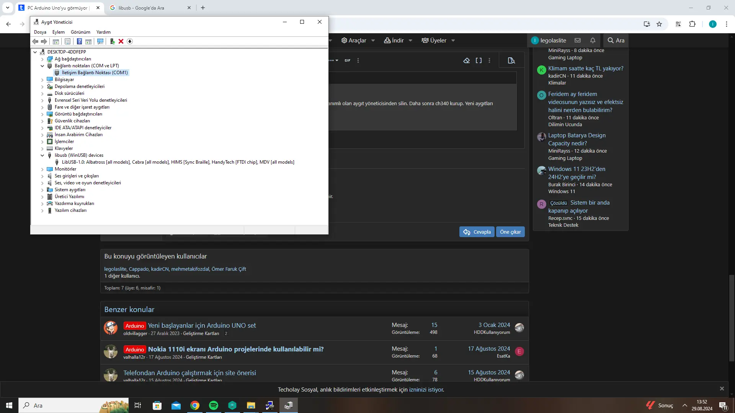Select Evrensel Seri Veri Yolu denetleyicileri

point(91,100)
